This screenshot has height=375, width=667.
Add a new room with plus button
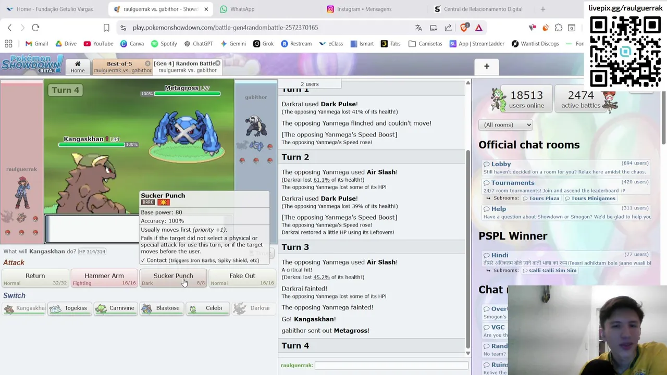487,66
